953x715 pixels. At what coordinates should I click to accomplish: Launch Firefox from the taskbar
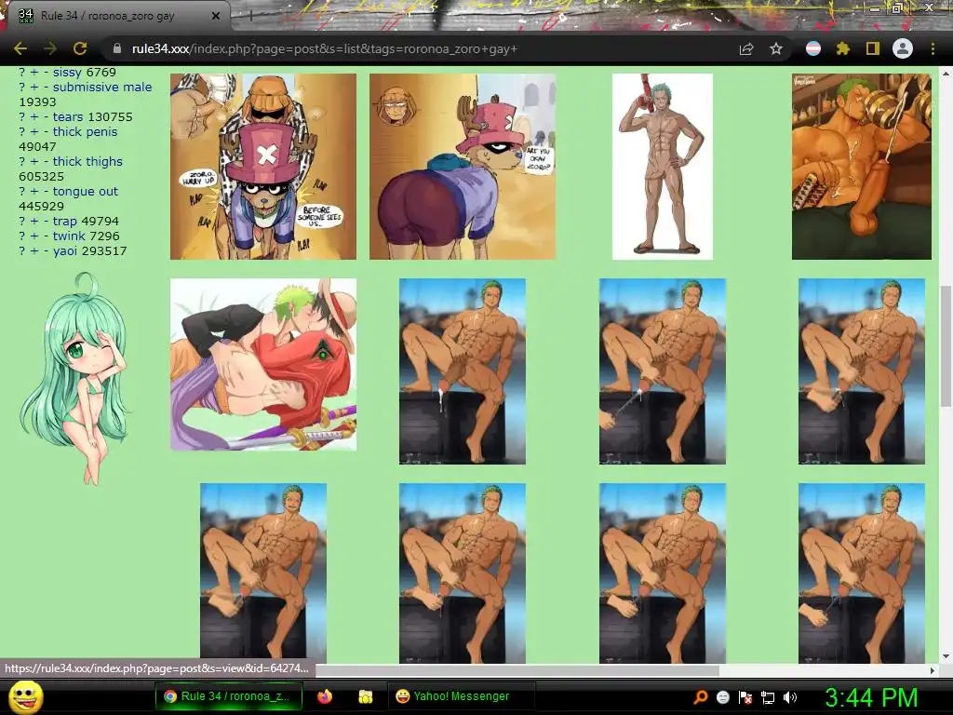(325, 696)
